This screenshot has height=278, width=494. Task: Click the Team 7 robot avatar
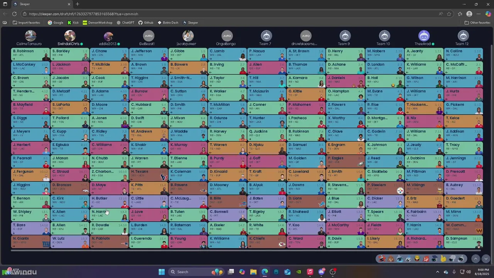[x=266, y=36]
